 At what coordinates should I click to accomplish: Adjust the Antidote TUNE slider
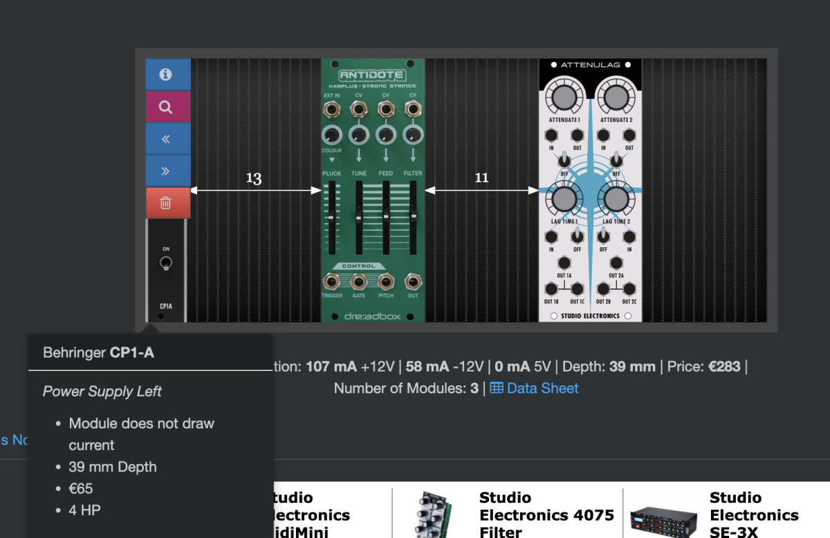pyautogui.click(x=358, y=218)
